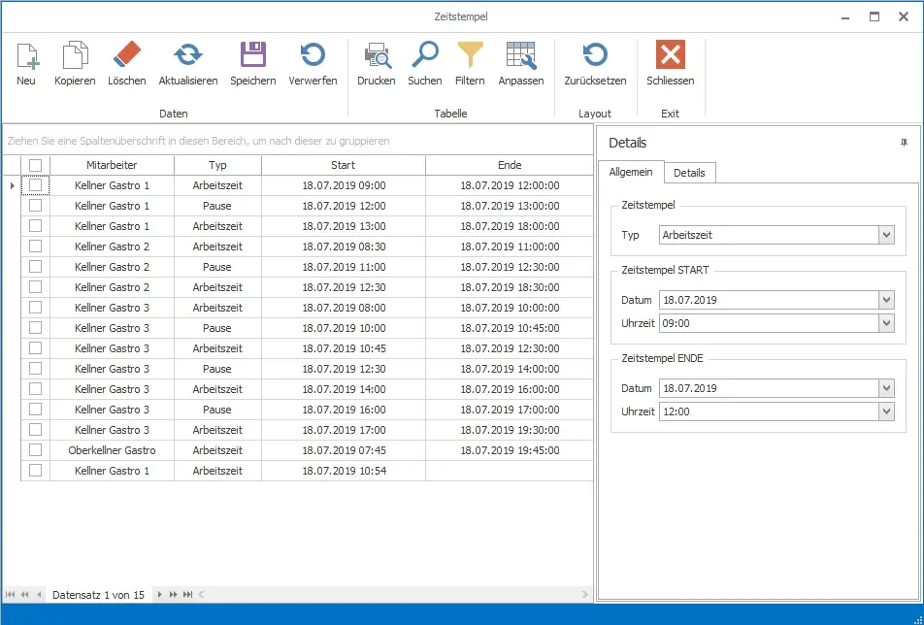Refresh data with the Aktualisieren icon
The height and width of the screenshot is (625, 924).
(x=187, y=57)
